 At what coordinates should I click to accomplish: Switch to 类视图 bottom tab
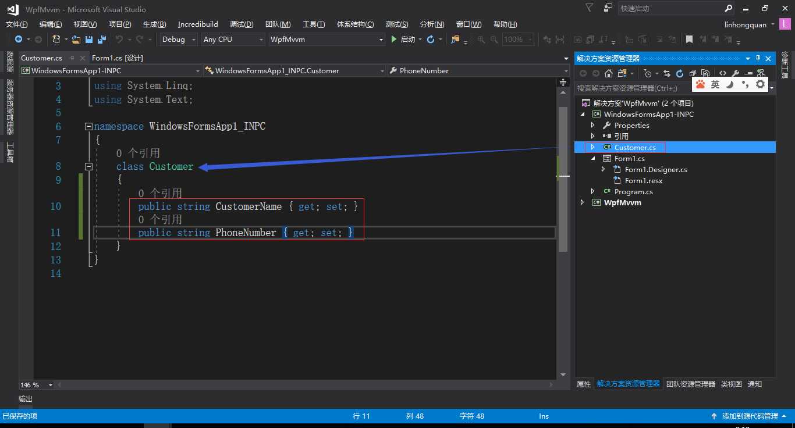pos(732,384)
